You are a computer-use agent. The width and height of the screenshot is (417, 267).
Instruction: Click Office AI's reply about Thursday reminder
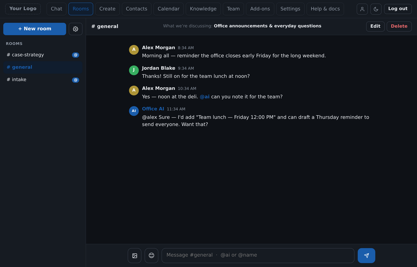[x=256, y=121]
